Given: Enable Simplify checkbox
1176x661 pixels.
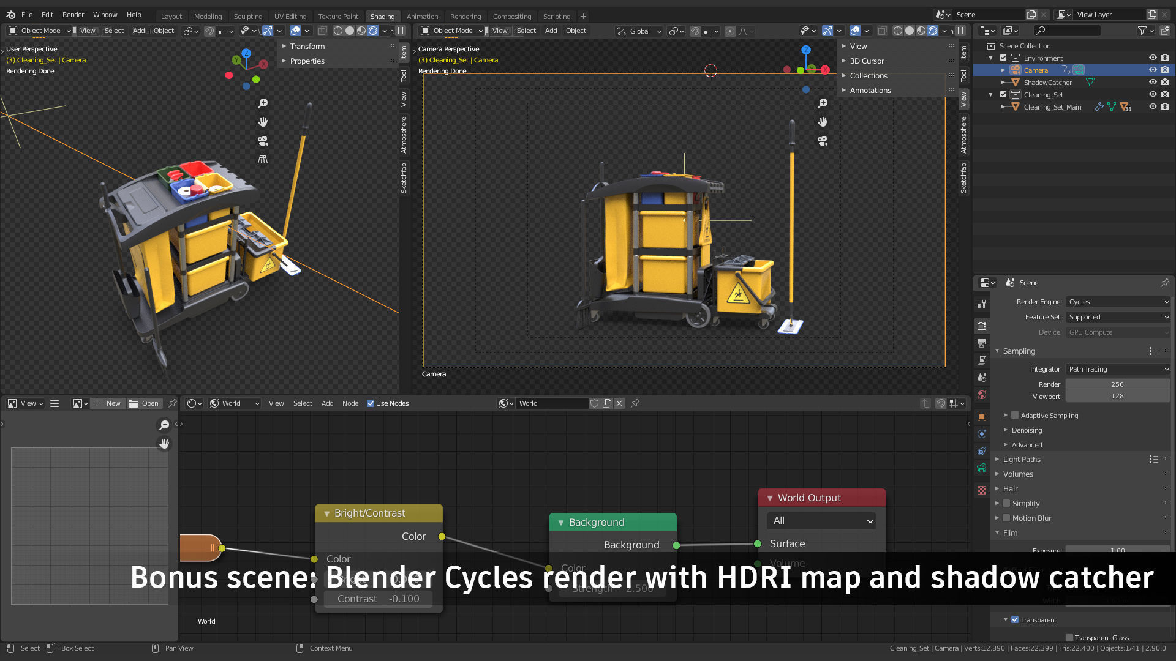Looking at the screenshot, I should 1006,504.
